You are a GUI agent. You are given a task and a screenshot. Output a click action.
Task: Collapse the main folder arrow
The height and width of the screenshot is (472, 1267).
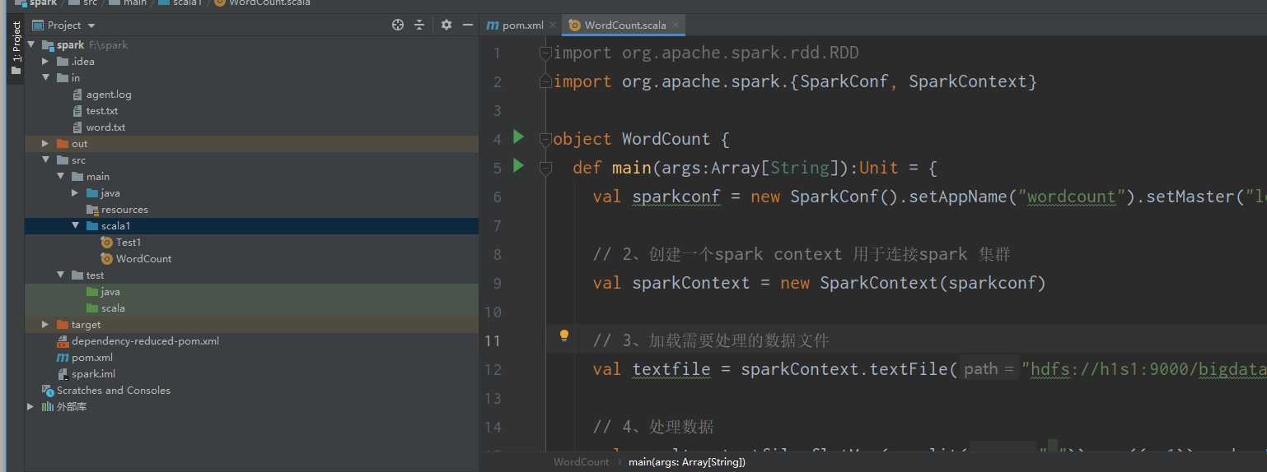[x=61, y=177]
